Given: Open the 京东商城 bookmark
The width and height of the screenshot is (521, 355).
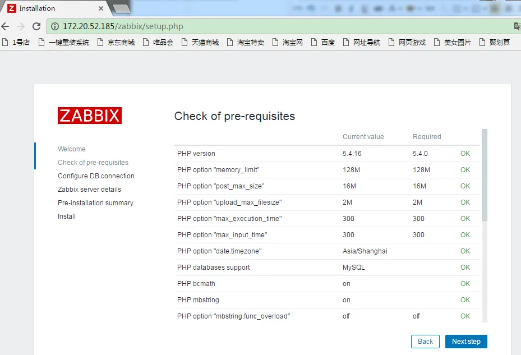Looking at the screenshot, I should click(x=116, y=42).
